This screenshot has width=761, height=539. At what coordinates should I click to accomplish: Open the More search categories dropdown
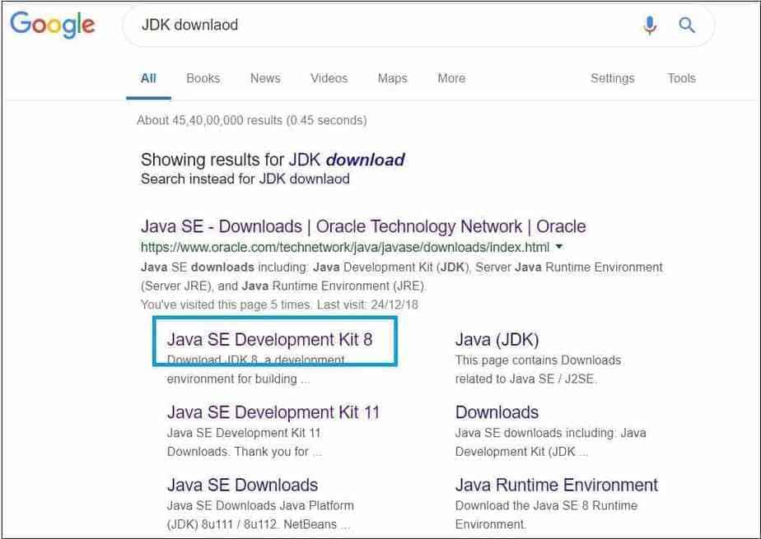click(x=451, y=78)
